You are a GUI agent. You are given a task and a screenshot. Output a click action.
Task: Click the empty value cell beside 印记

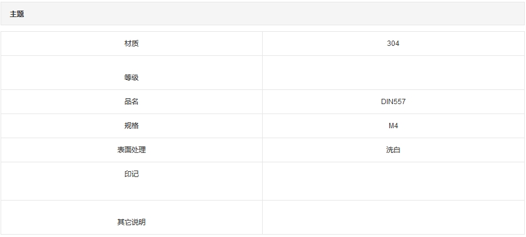[393, 181]
